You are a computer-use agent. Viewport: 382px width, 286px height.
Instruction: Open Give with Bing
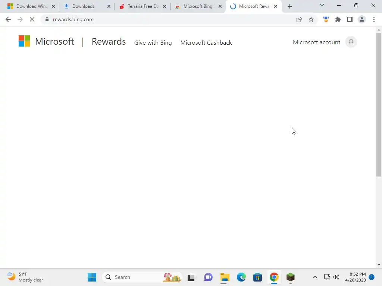[153, 42]
